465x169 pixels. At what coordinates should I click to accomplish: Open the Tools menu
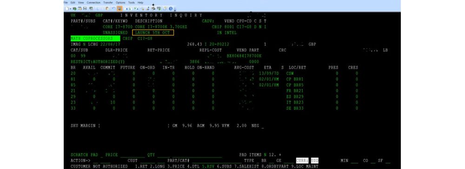coord(132,2)
